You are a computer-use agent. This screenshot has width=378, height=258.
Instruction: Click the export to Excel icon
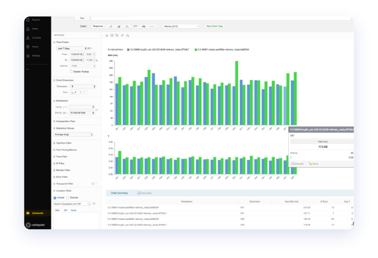(117, 37)
